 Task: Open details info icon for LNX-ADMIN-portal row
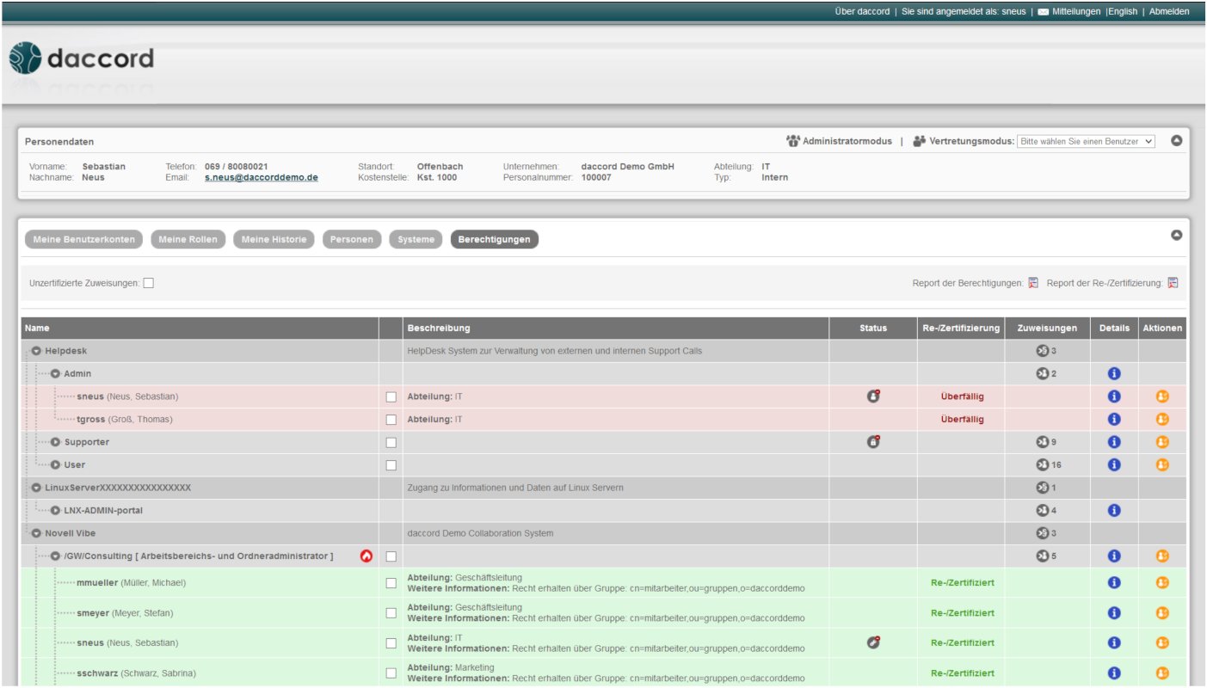click(1114, 510)
